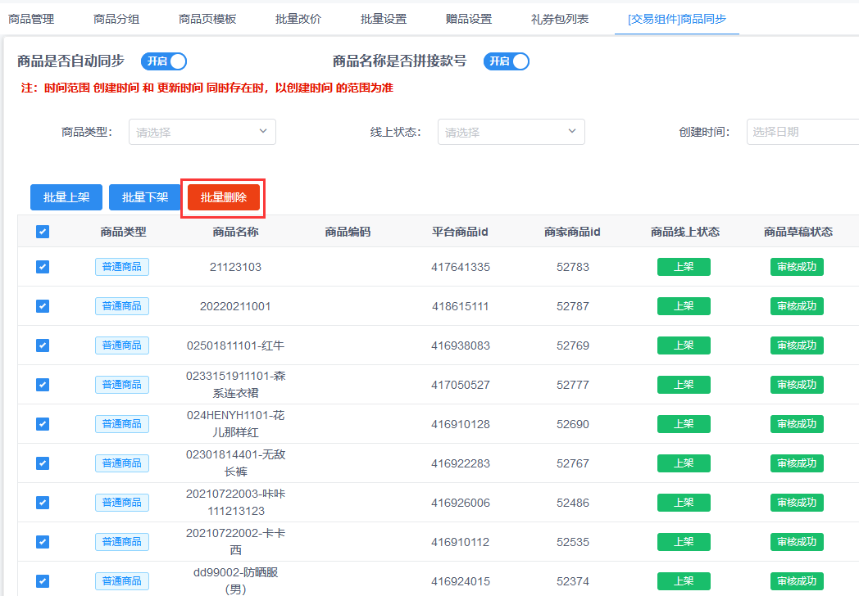Switch to the 商品管理 tab
Image resolution: width=859 pixels, height=596 pixels.
[x=31, y=19]
